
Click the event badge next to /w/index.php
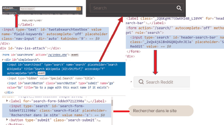(75, 55)
